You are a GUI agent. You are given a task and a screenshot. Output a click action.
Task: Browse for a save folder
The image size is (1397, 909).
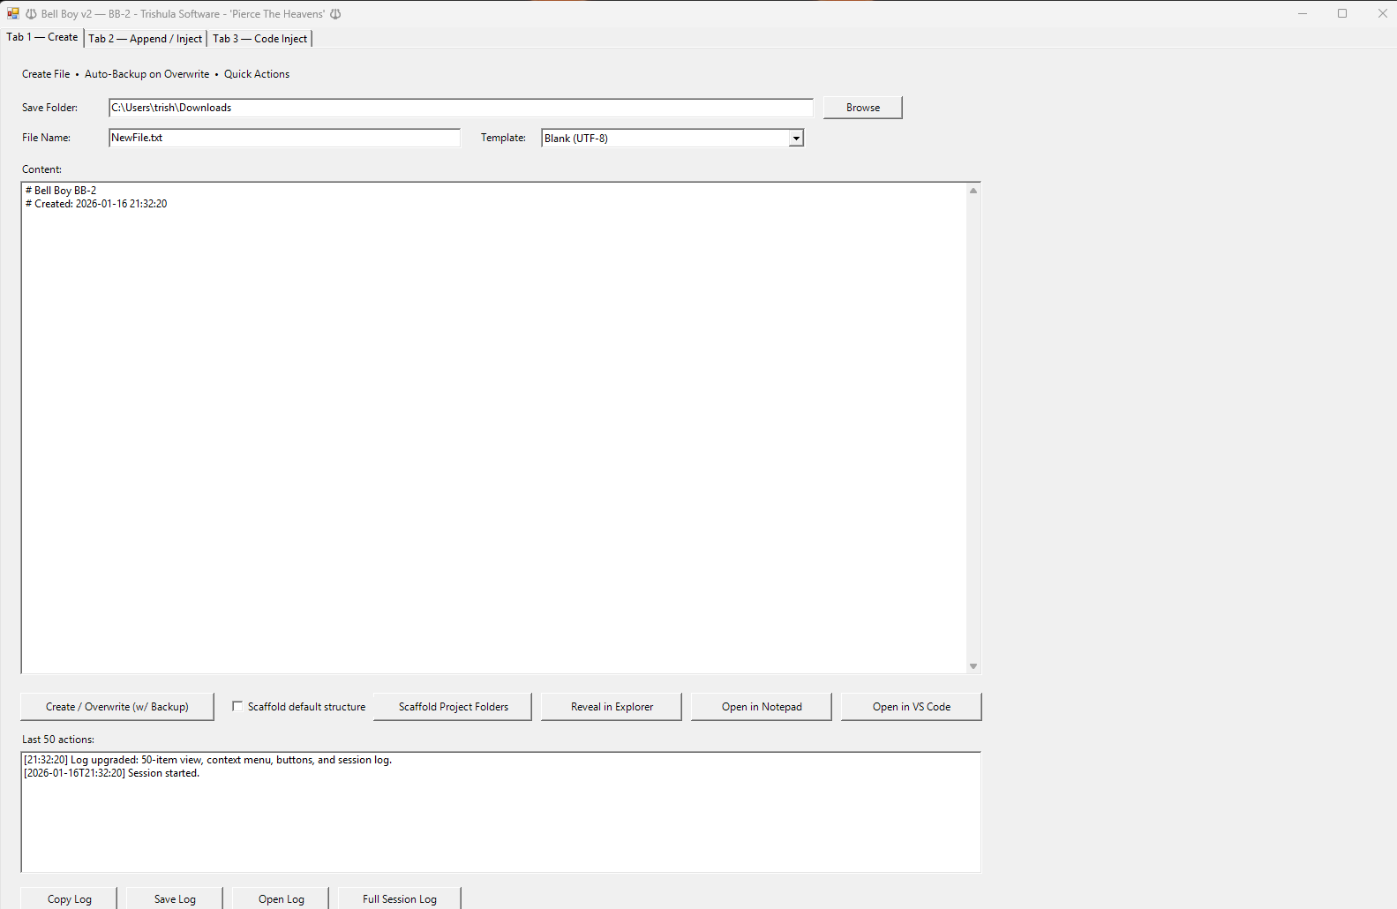[x=863, y=108]
